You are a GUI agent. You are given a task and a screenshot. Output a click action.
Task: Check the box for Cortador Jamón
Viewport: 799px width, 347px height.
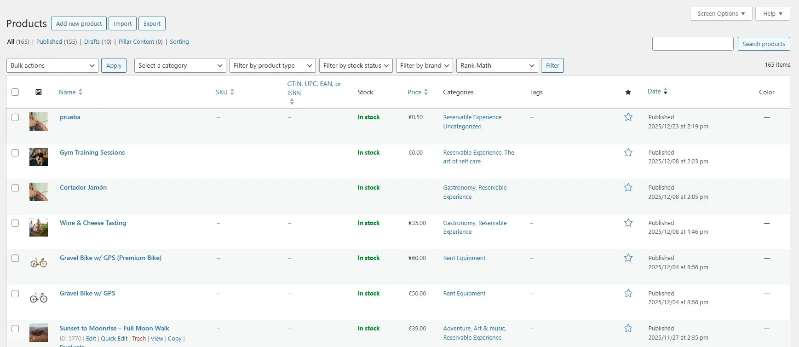coord(15,188)
